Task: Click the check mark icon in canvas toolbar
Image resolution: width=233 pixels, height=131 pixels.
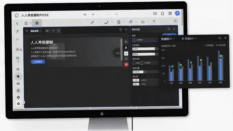Action: [126, 59]
